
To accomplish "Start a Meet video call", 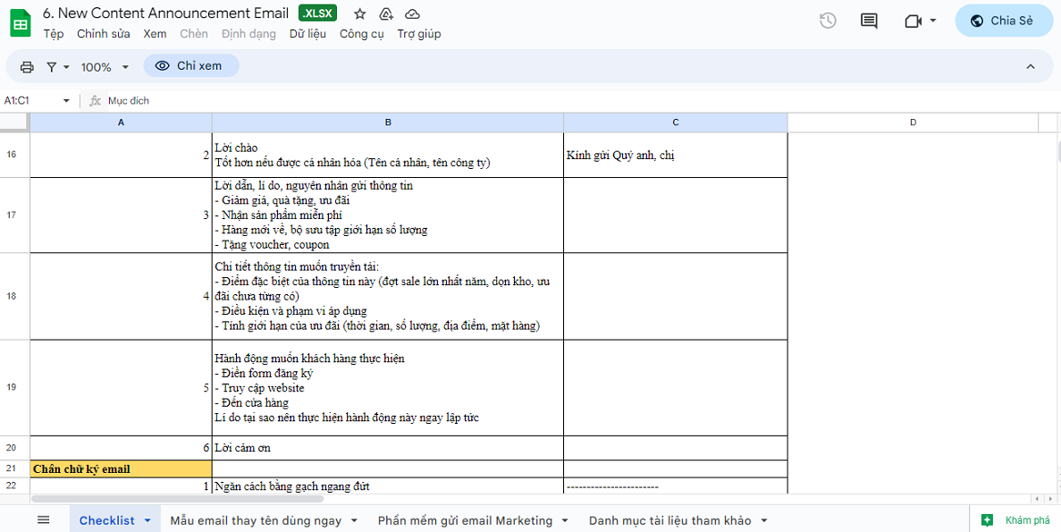I will (914, 21).
